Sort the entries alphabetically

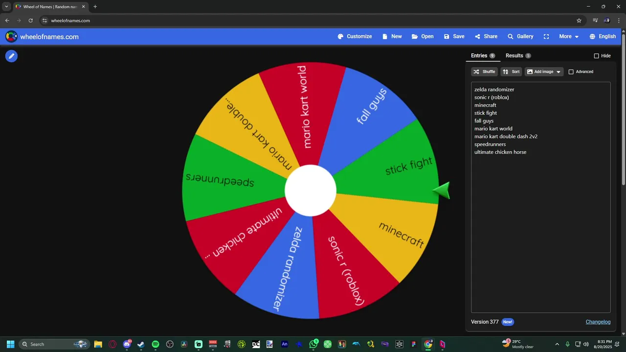(511, 72)
